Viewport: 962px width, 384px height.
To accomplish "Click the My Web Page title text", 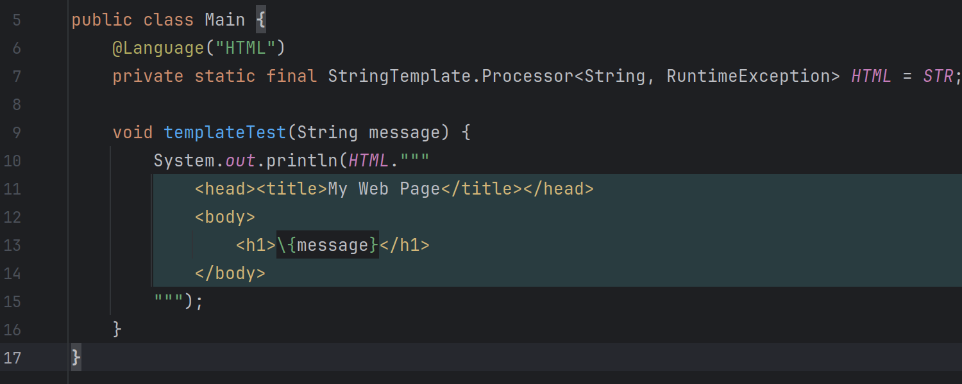I will coord(384,189).
